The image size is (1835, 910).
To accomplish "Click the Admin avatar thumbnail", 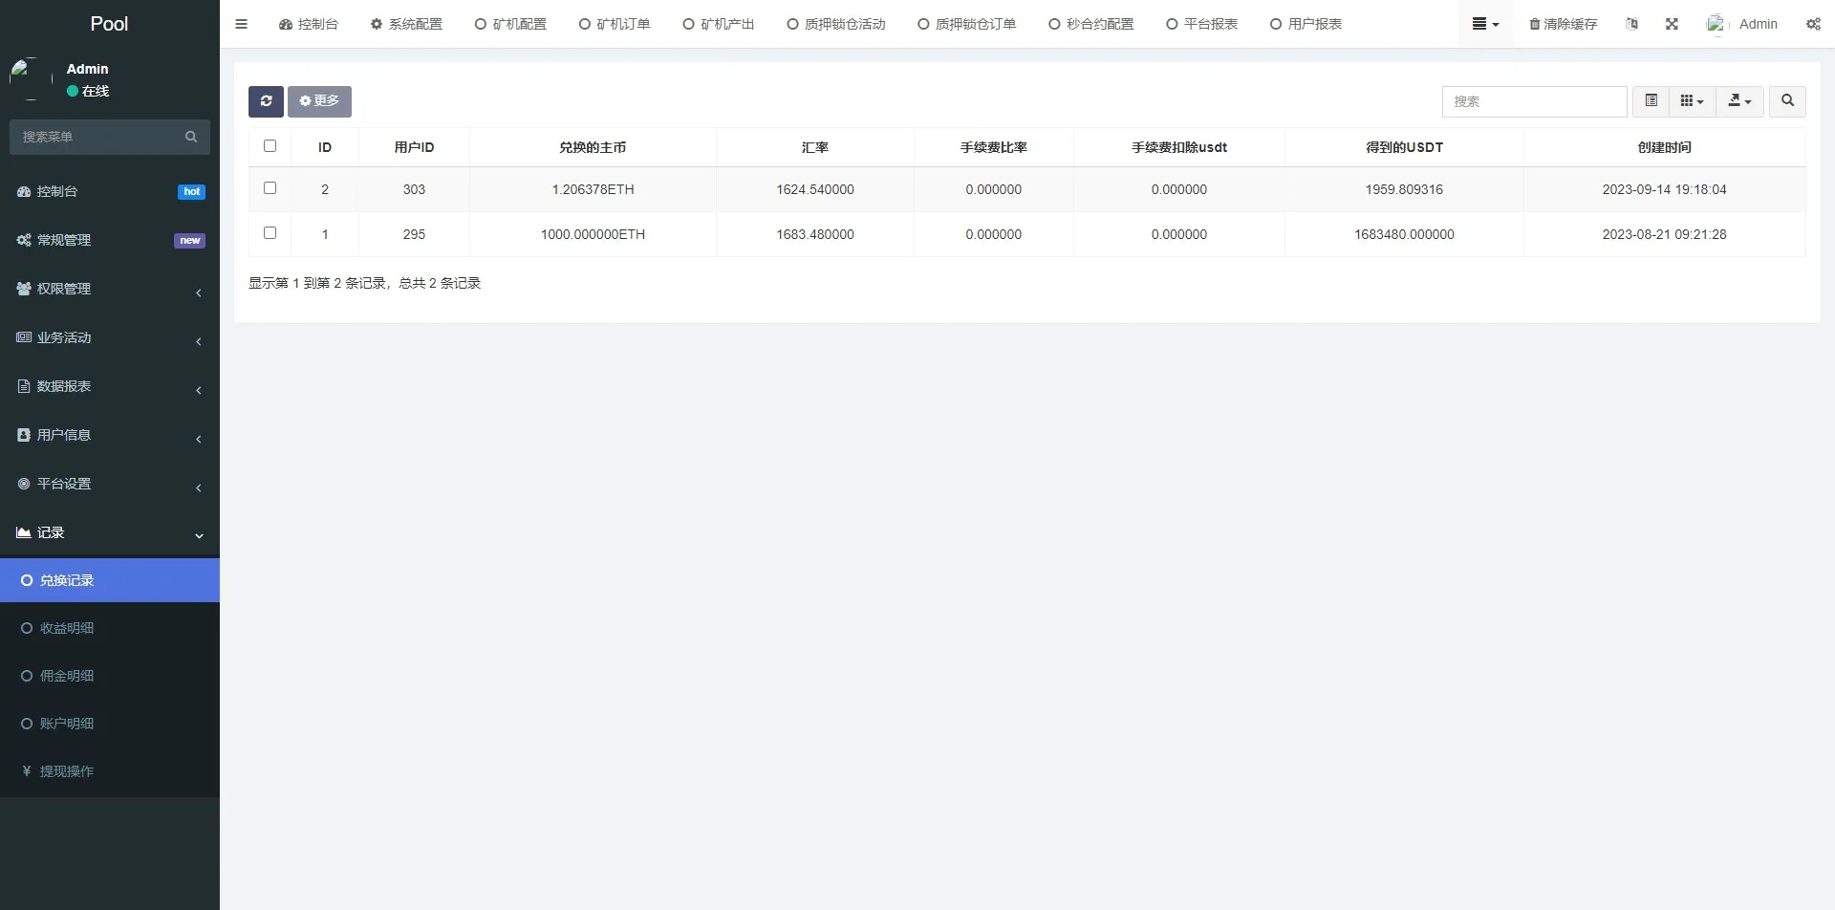I will click(1716, 23).
